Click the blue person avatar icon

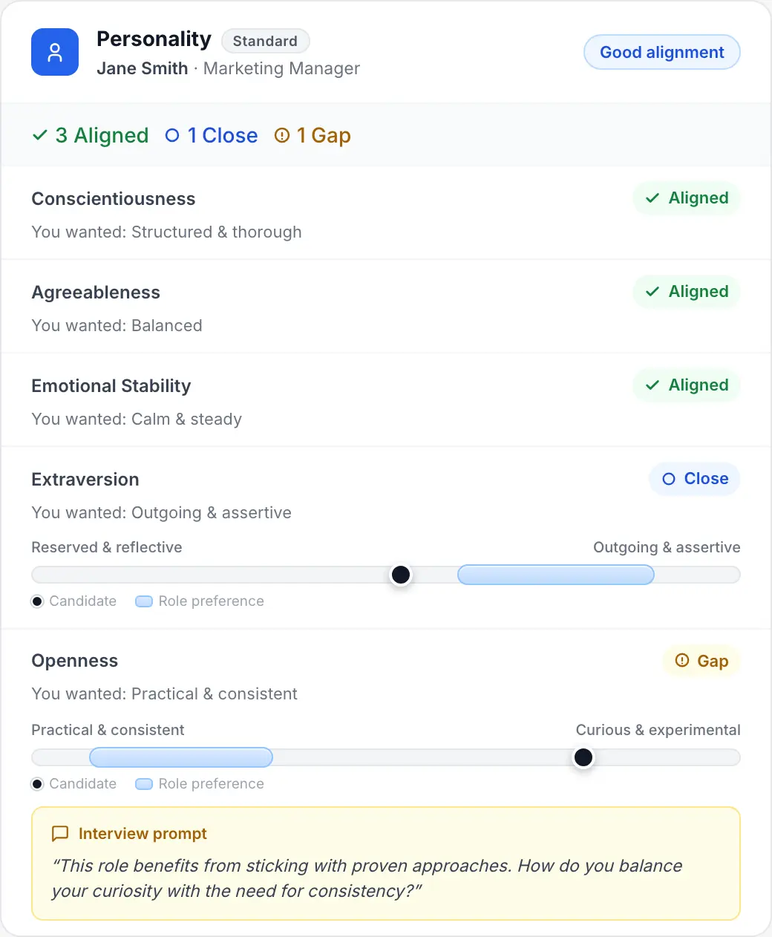[54, 52]
